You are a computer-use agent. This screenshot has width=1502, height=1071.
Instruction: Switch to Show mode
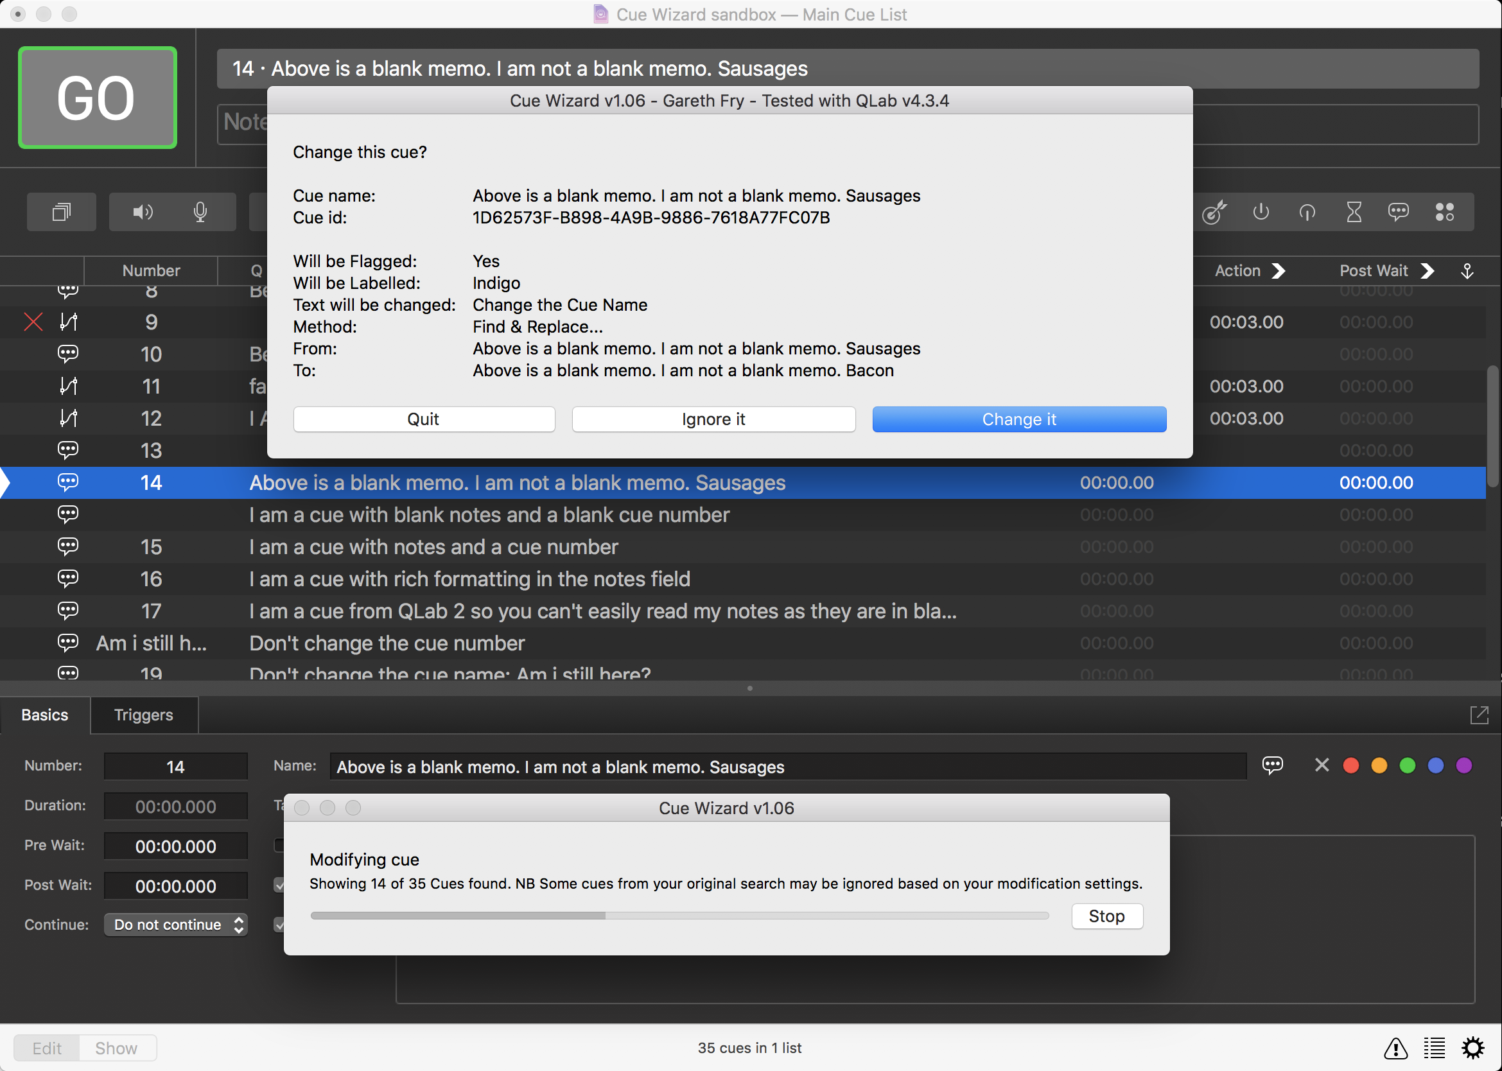pos(117,1048)
